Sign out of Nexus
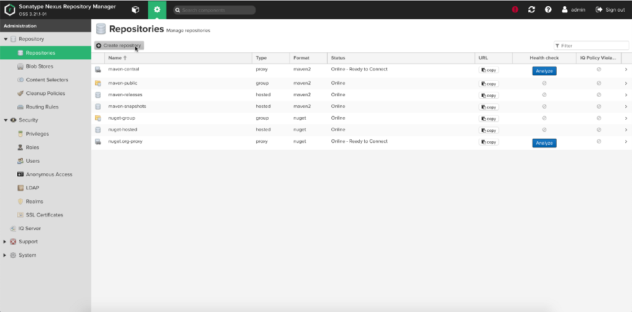Viewport: 632px width, 312px height. (x=610, y=10)
